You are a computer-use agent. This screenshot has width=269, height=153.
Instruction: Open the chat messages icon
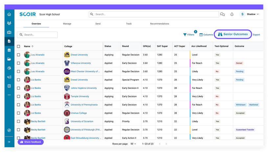[222, 14]
